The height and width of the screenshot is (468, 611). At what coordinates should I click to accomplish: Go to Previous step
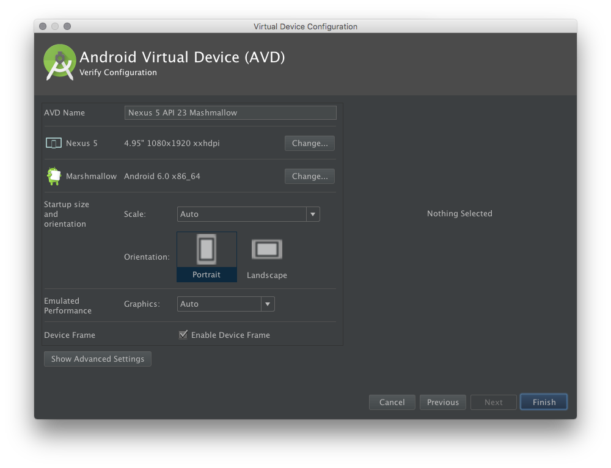pos(442,402)
